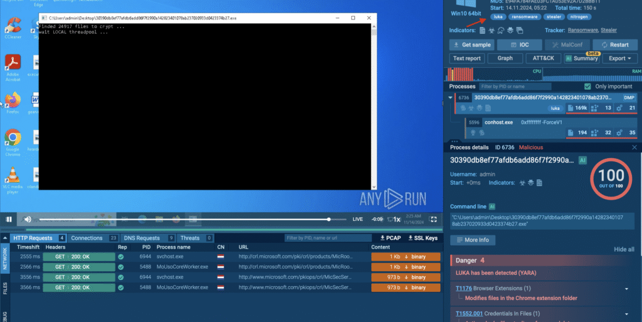Viewport: 642px width, 322px height.
Task: Click Hide all link
Action: [x=624, y=249]
